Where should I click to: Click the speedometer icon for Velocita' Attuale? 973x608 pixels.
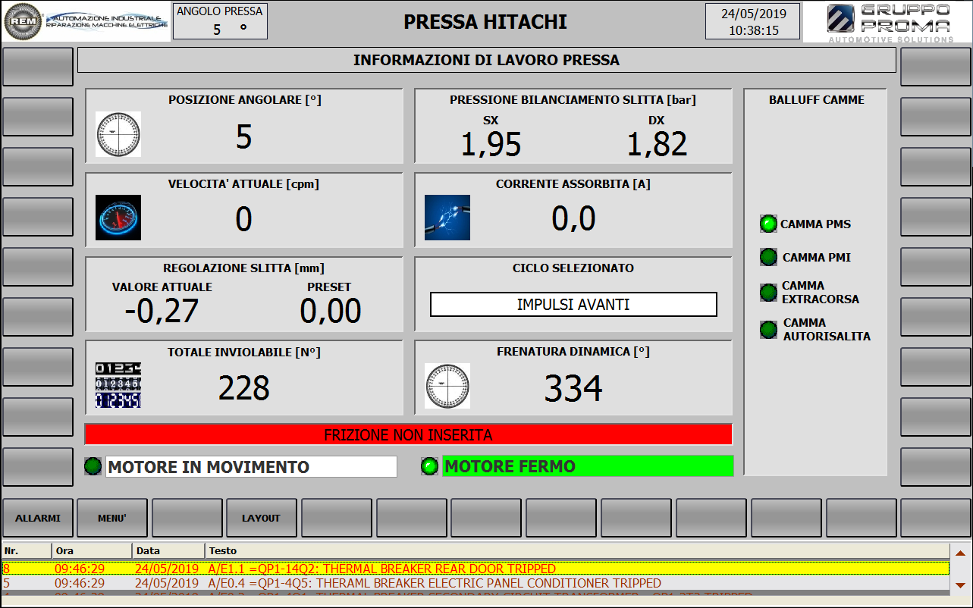(118, 218)
